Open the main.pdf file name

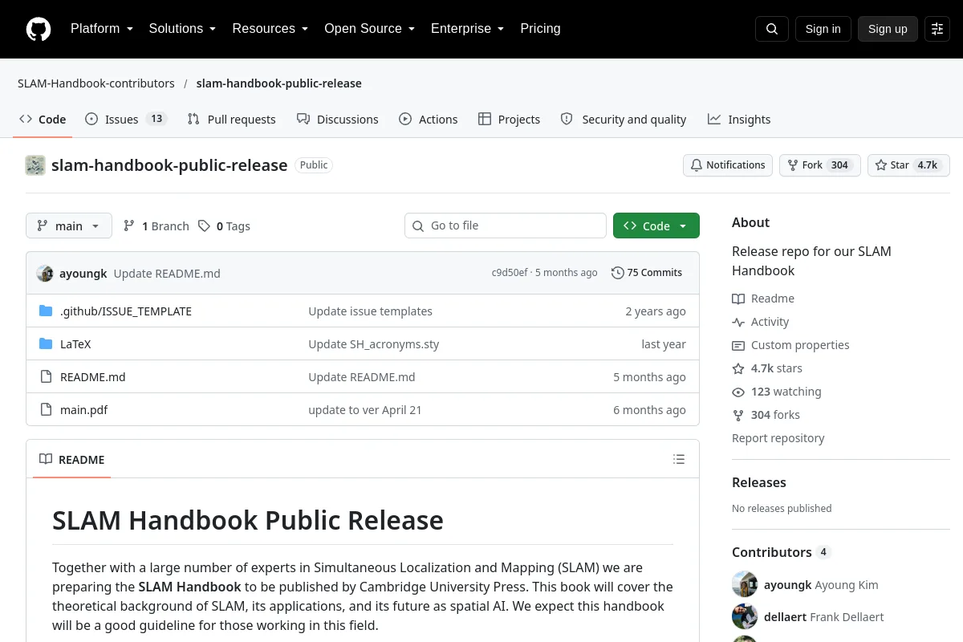pyautogui.click(x=83, y=410)
